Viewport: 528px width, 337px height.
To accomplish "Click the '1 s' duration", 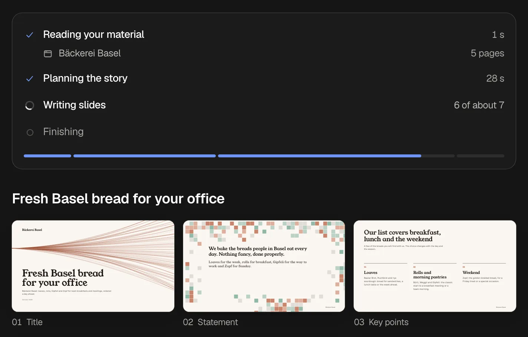I will pyautogui.click(x=498, y=35).
